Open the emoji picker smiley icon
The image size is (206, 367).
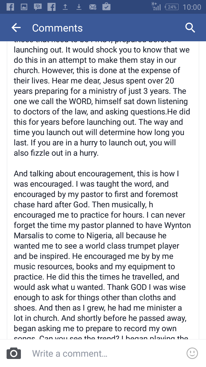192,353
